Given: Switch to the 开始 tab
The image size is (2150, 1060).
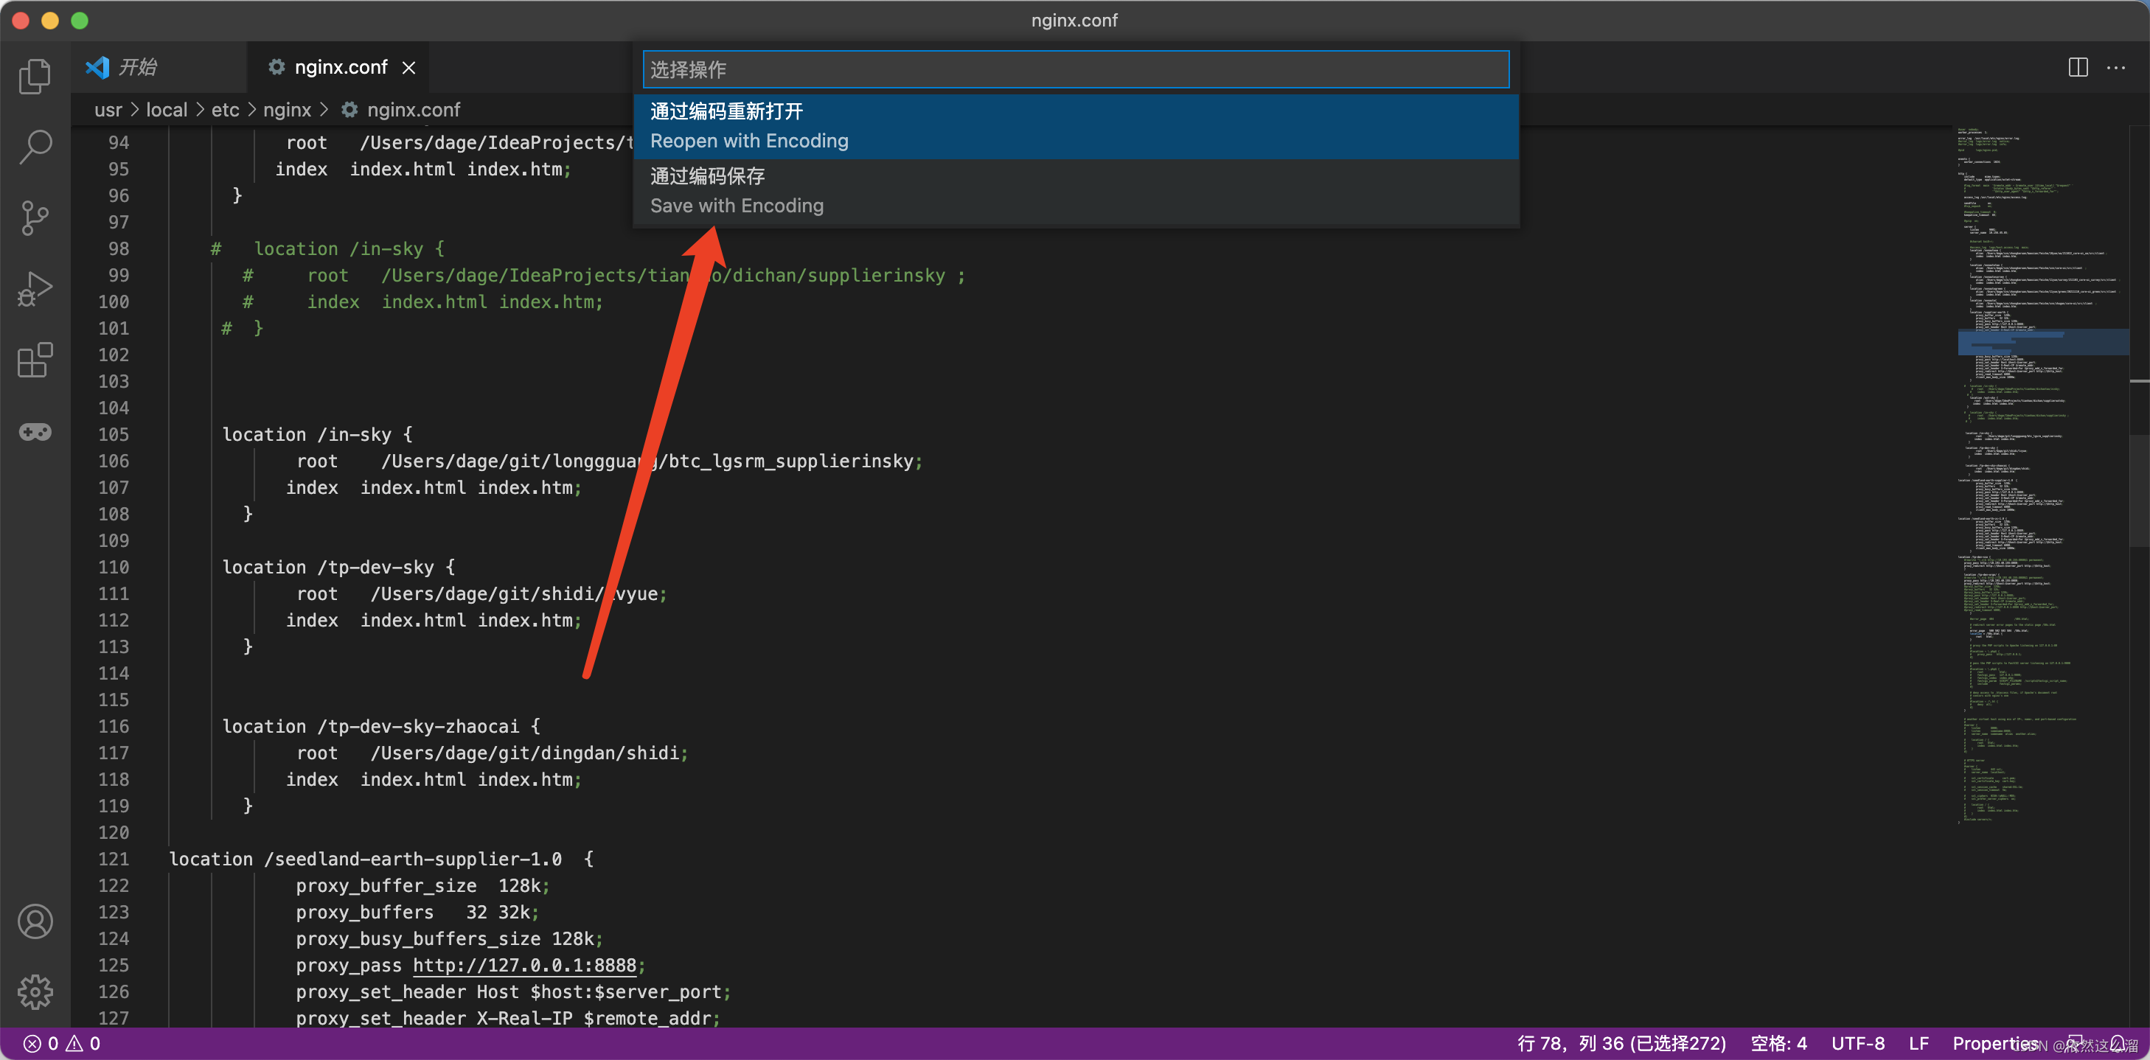Looking at the screenshot, I should [137, 67].
